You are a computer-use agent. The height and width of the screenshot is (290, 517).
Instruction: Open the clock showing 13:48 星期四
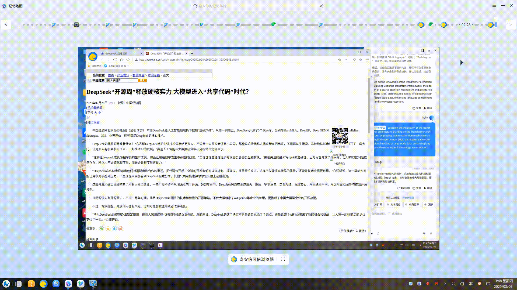tap(503, 284)
